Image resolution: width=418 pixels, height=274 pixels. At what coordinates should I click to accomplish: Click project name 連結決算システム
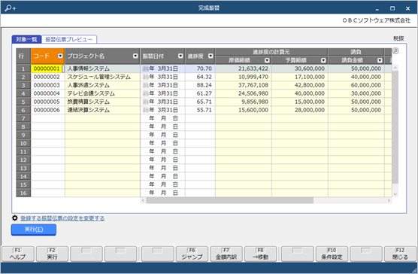(88, 110)
